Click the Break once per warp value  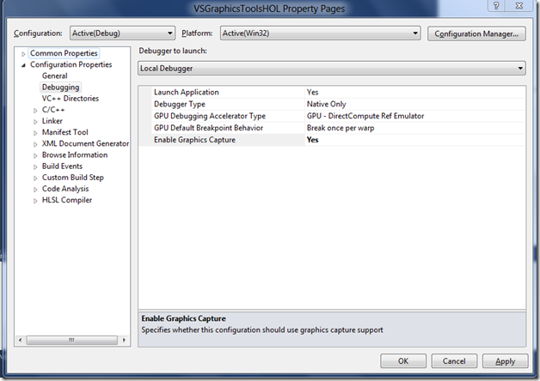(x=341, y=128)
